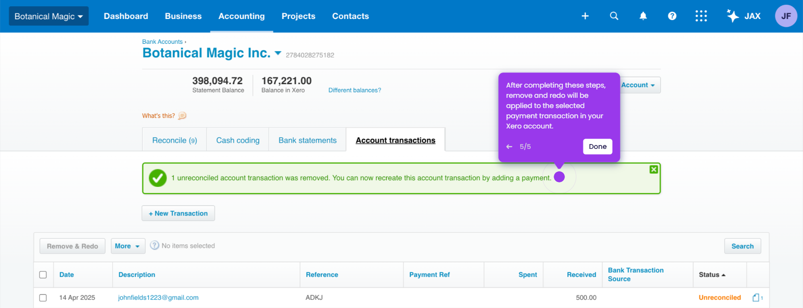Click the What's this? link
The width and height of the screenshot is (803, 308).
(158, 116)
